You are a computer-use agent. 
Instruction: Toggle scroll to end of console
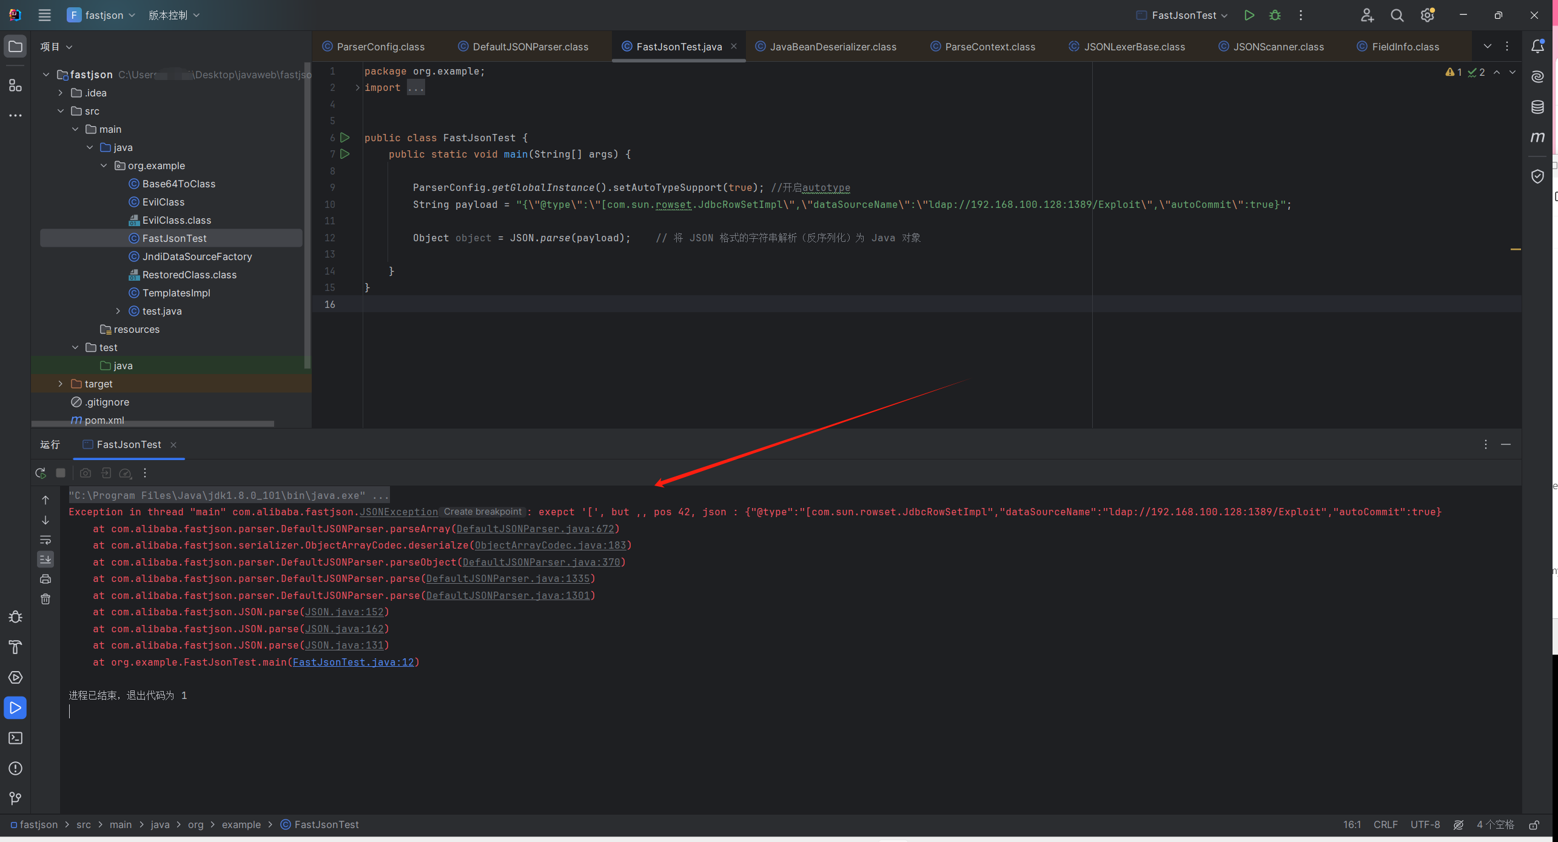point(45,559)
